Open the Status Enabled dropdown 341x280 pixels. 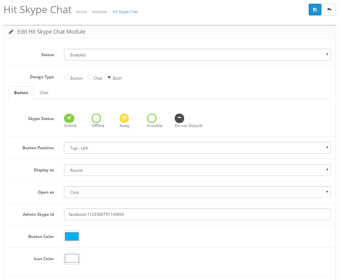[x=197, y=54]
